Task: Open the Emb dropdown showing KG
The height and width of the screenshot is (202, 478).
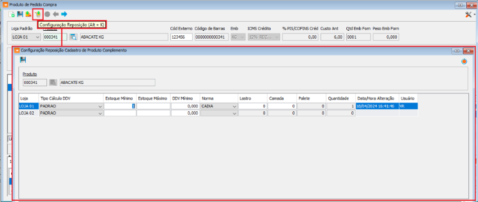Action: tap(238, 37)
